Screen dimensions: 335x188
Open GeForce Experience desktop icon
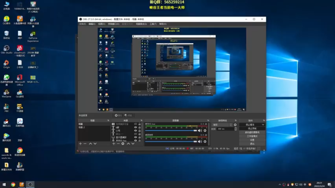[x=33, y=37]
